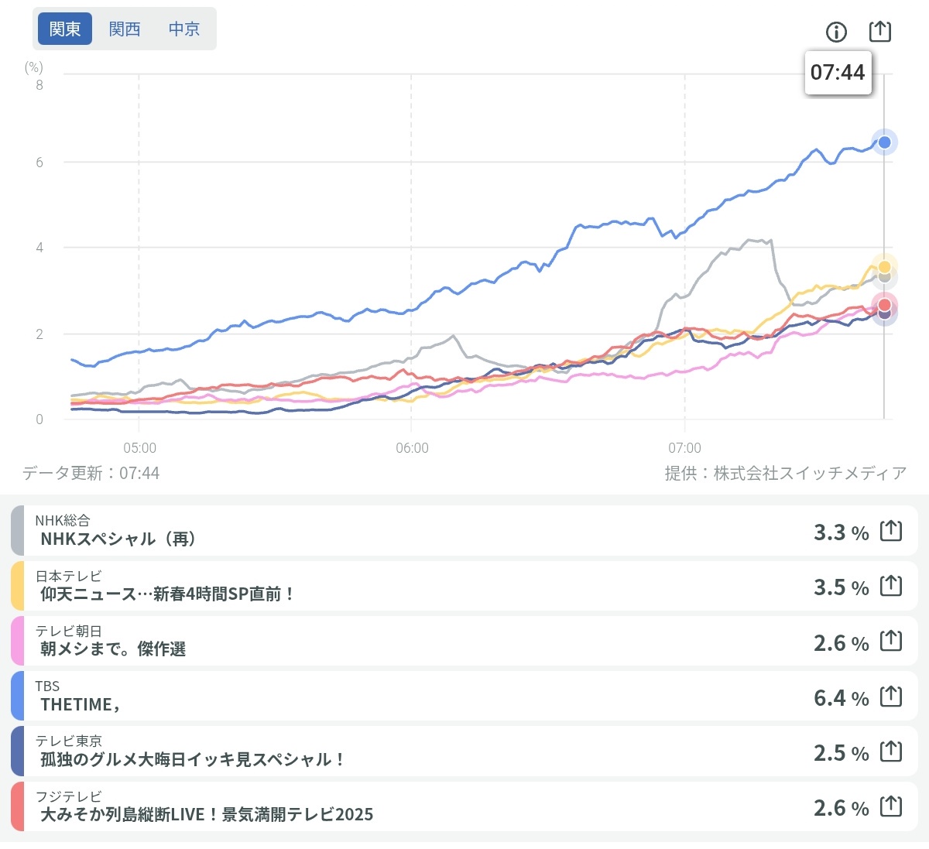Click the yellow 日本テレビ data point
The height and width of the screenshot is (849, 929).
(884, 267)
